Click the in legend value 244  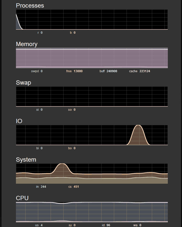pos(43,187)
